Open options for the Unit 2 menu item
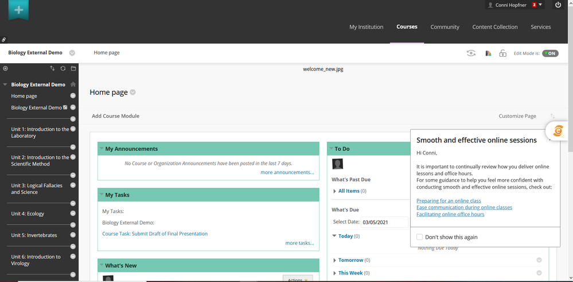This screenshot has width=573, height=282. [x=73, y=157]
